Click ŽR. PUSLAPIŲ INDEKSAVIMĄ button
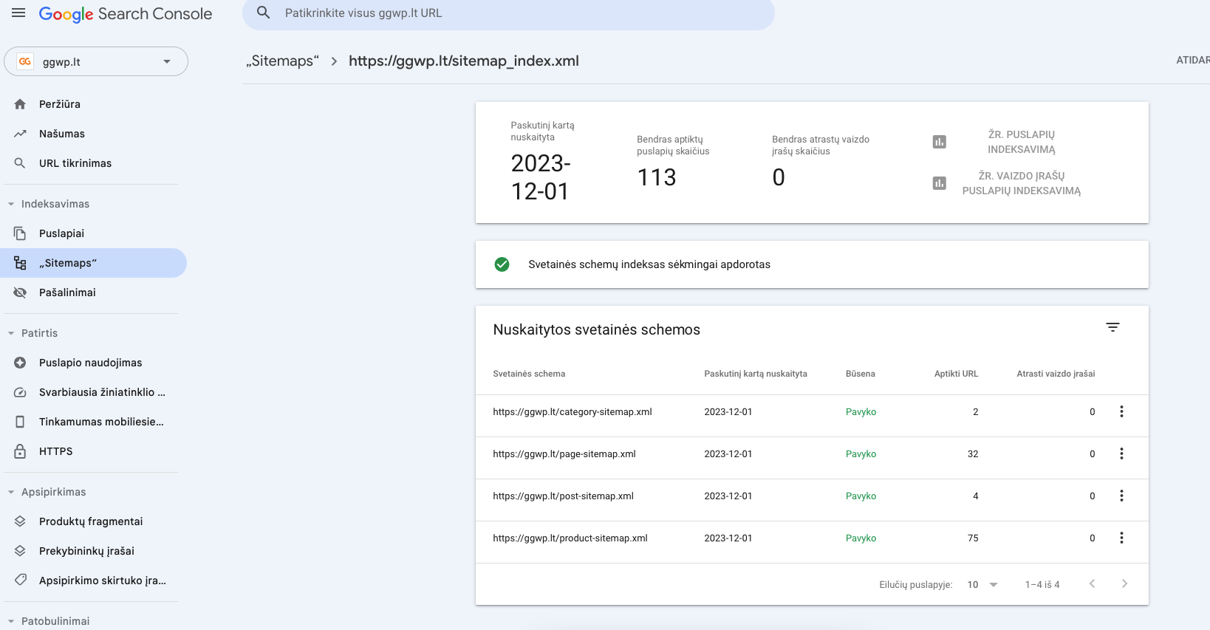Viewport: 1210px width, 630px height. [1022, 142]
